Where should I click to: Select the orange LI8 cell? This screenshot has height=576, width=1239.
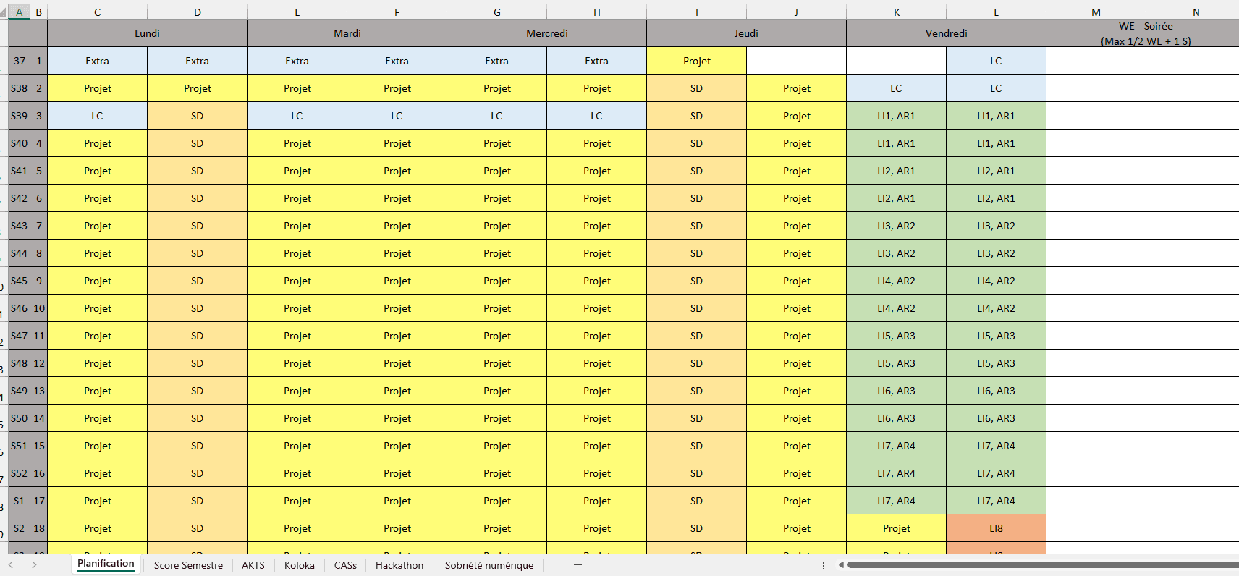996,528
